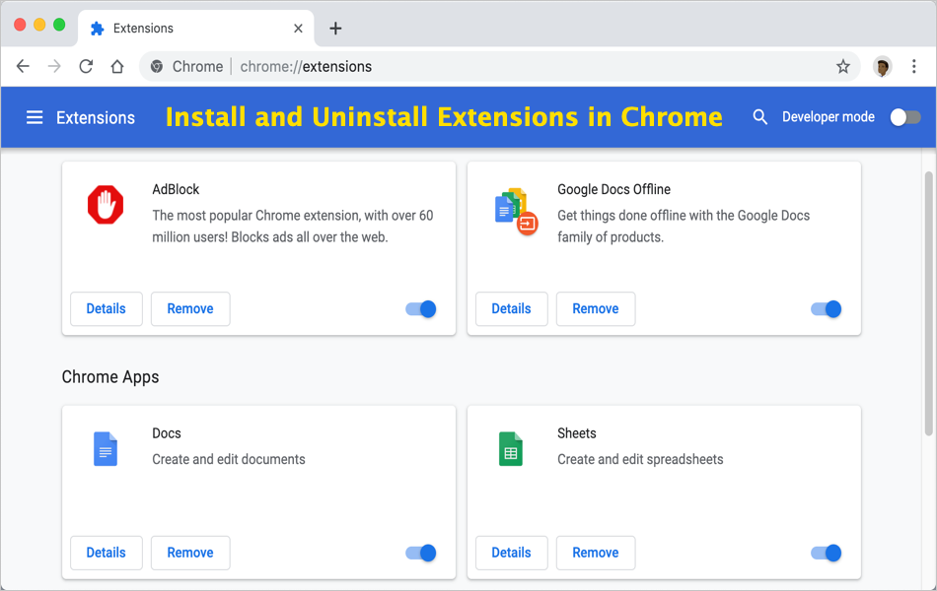The width and height of the screenshot is (937, 591).
Task: Click the puzzle-piece favicon on the tab
Action: [97, 28]
